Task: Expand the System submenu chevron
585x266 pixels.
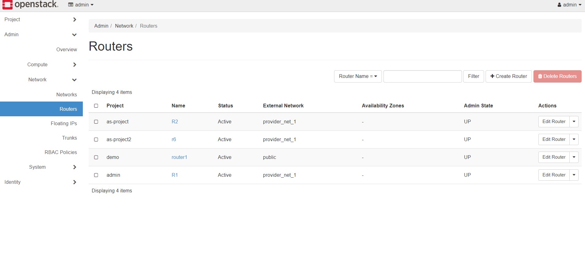Action: coord(75,167)
